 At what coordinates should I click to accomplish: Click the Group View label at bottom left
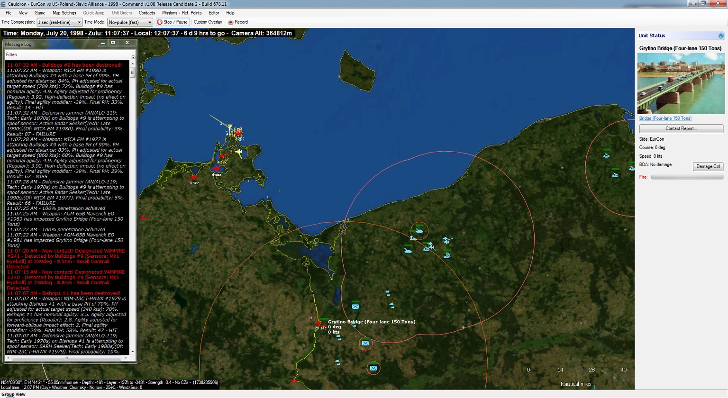click(x=13, y=394)
